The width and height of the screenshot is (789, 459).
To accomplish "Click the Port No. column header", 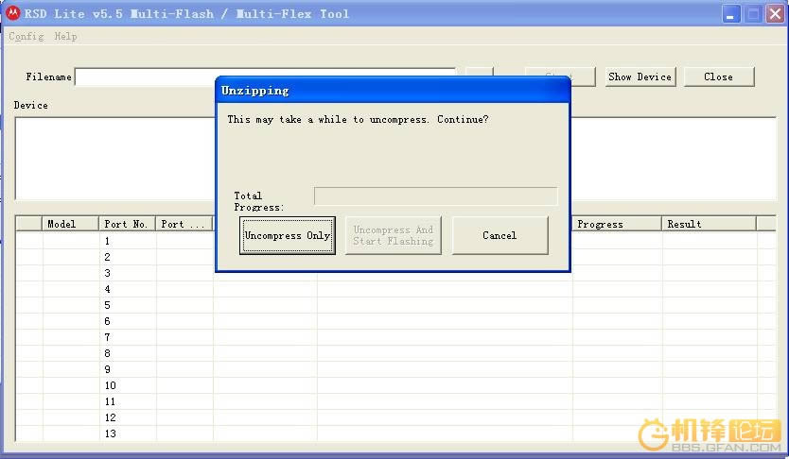I will coord(127,224).
